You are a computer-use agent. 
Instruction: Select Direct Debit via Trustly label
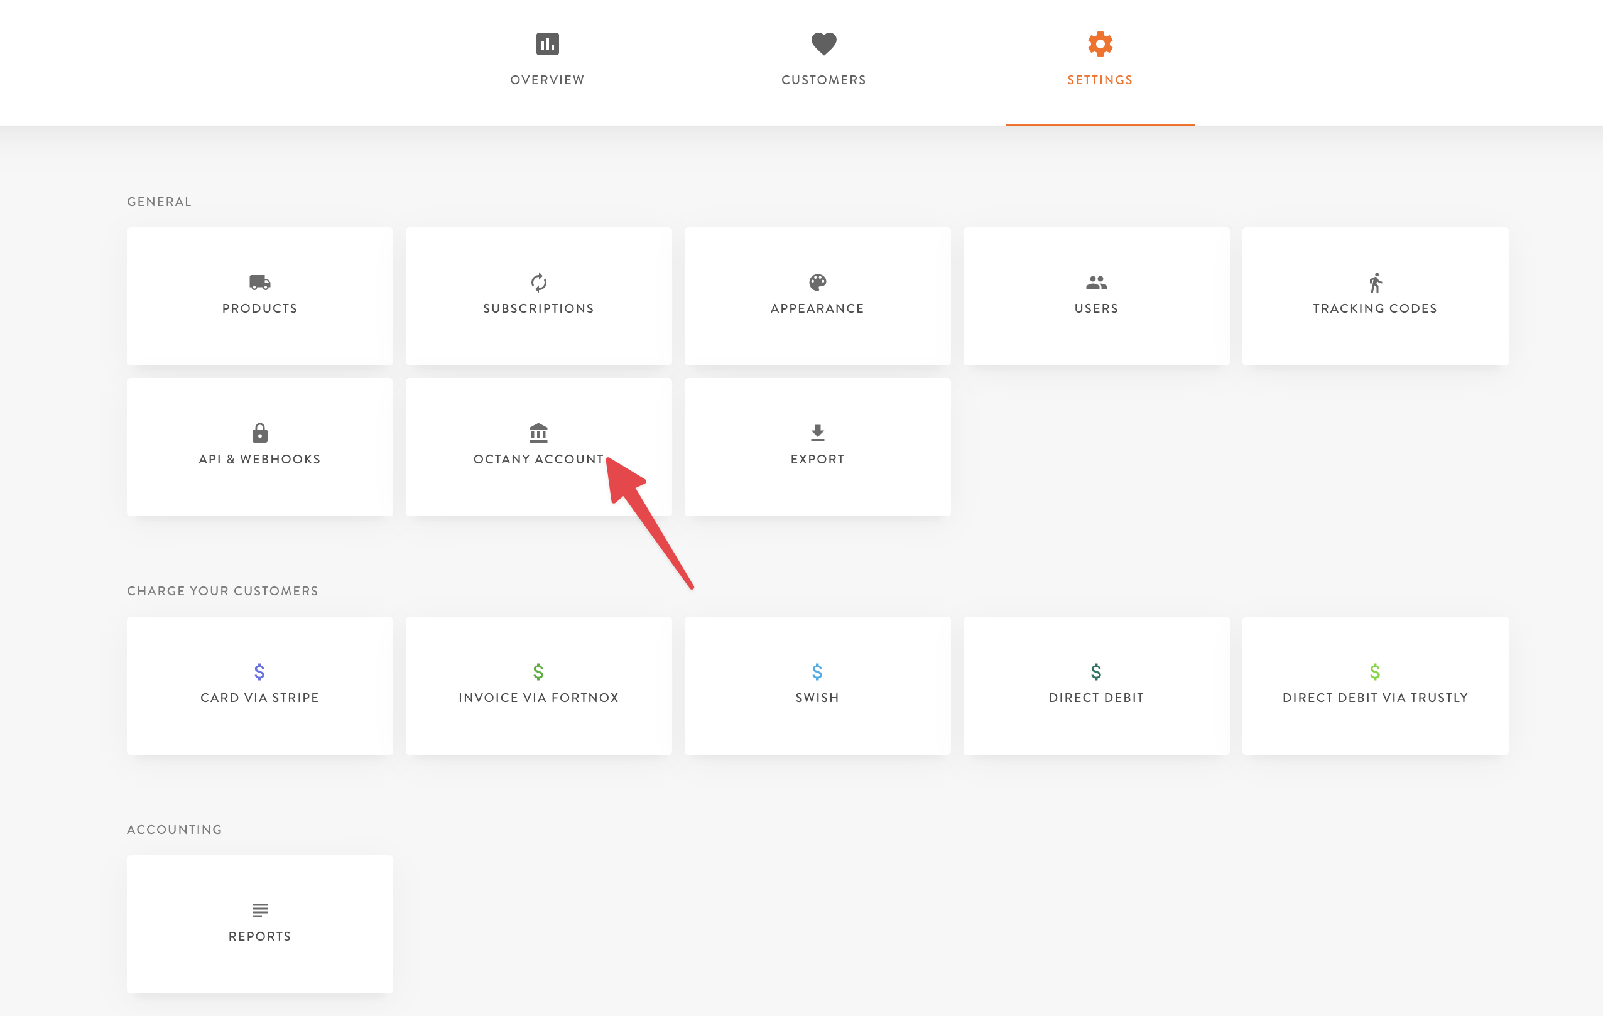pyautogui.click(x=1376, y=698)
